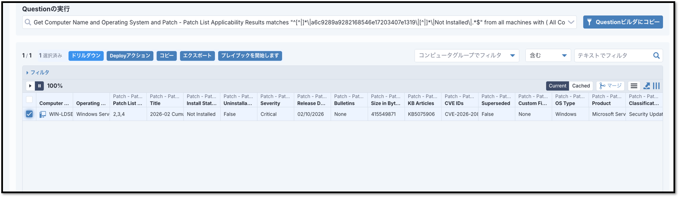Click the マージ merge button

(610, 86)
